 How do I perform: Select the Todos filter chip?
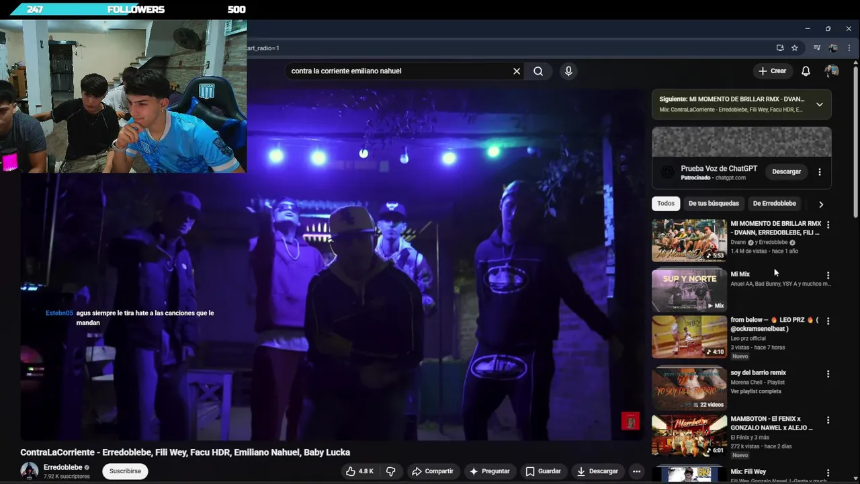pos(666,204)
